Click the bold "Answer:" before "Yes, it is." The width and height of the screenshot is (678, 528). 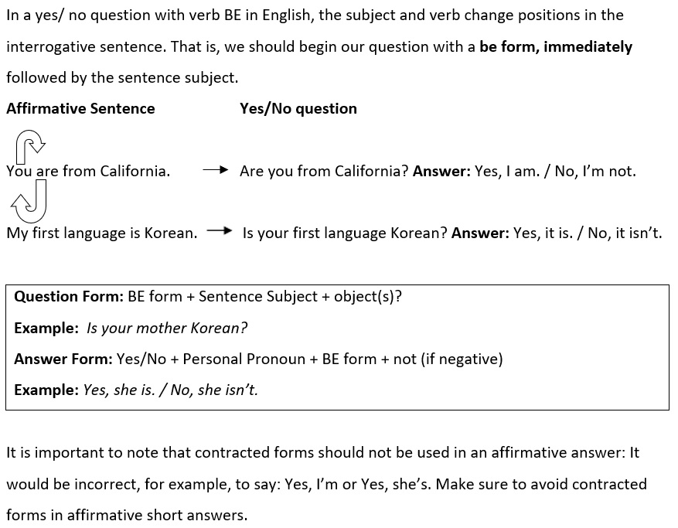click(480, 233)
